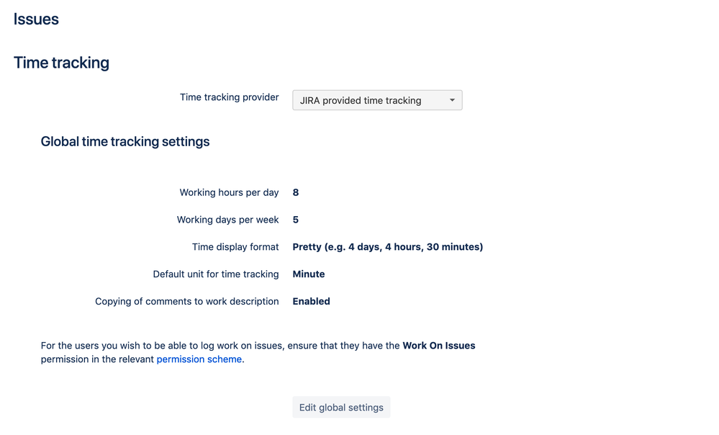Image resolution: width=719 pixels, height=435 pixels.
Task: Open the permission scheme link
Action: point(199,359)
